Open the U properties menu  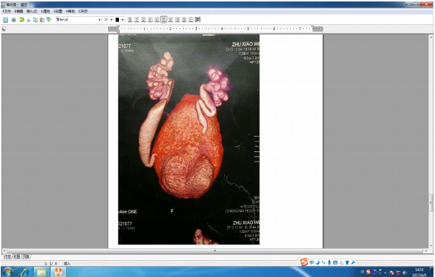tap(46, 11)
